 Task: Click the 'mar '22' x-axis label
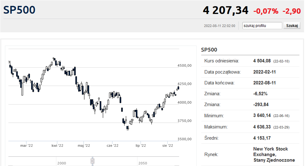(x=26, y=145)
